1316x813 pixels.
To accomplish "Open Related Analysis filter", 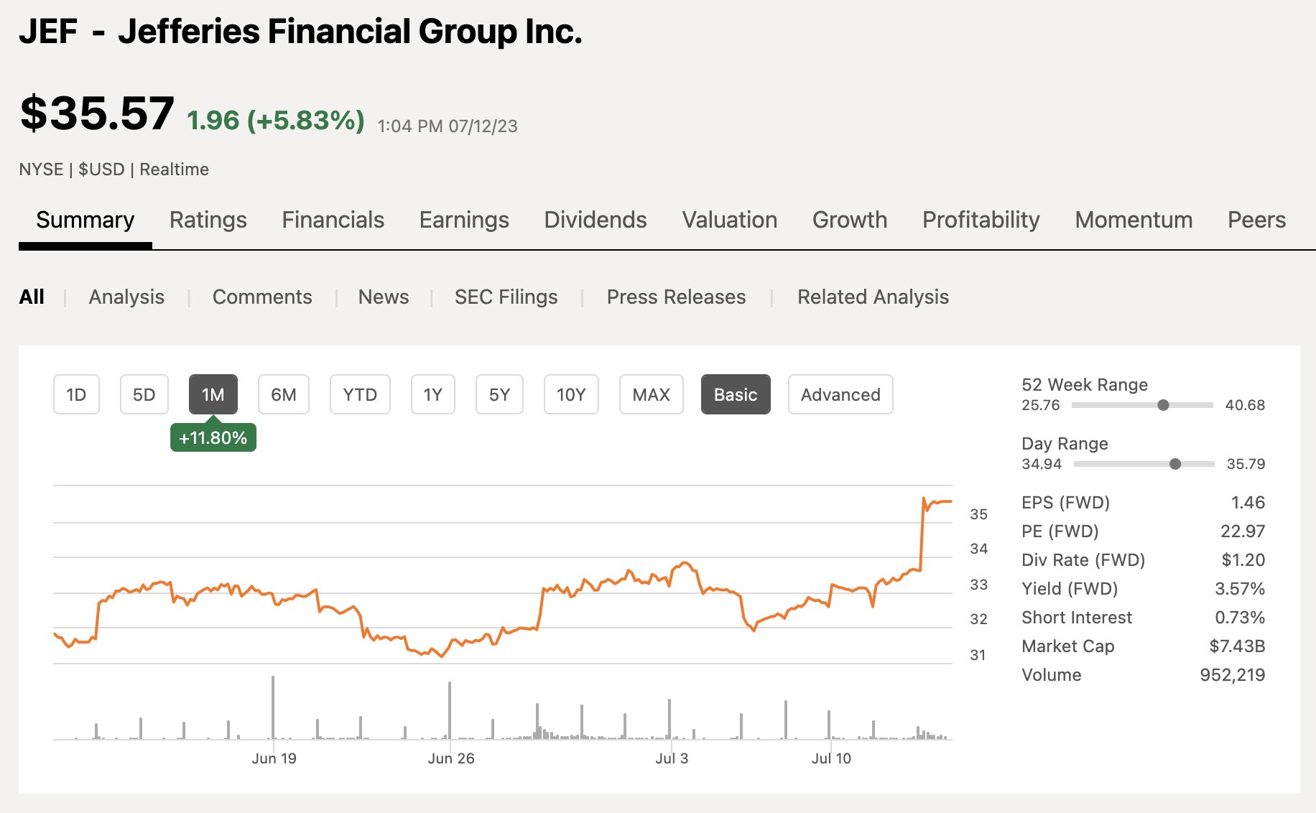I will (x=872, y=297).
